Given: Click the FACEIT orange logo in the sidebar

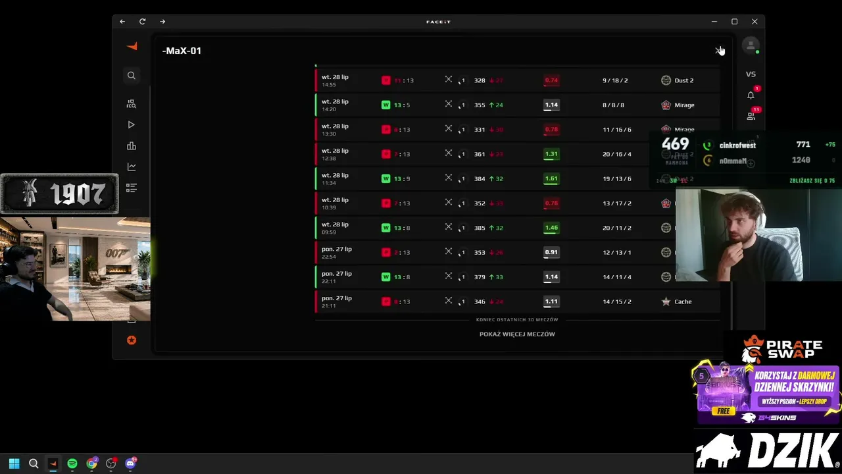Looking at the screenshot, I should click(x=132, y=47).
